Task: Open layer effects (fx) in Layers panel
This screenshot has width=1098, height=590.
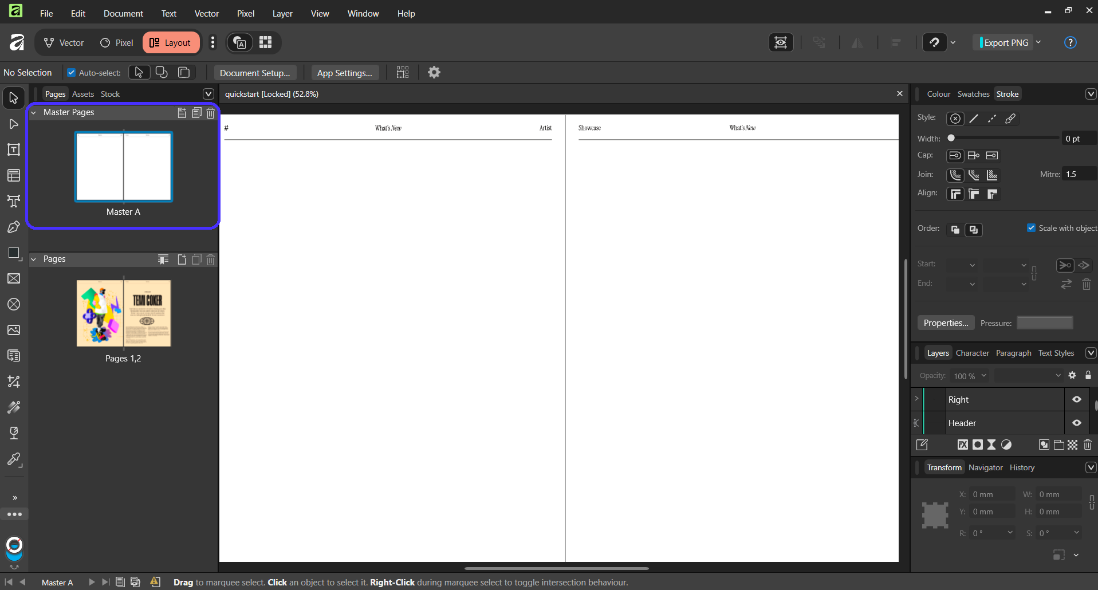Action: click(963, 445)
